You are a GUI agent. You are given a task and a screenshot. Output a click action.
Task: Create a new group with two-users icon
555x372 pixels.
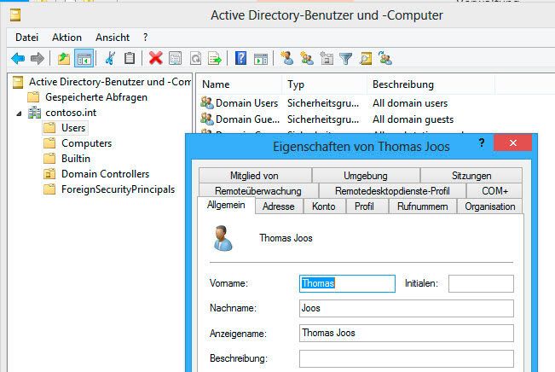(x=307, y=58)
